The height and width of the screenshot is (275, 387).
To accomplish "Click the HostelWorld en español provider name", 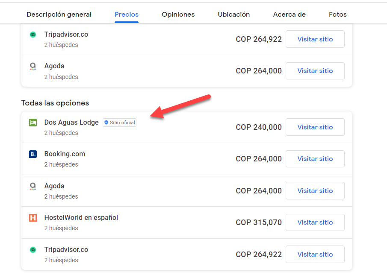I will (x=81, y=217).
